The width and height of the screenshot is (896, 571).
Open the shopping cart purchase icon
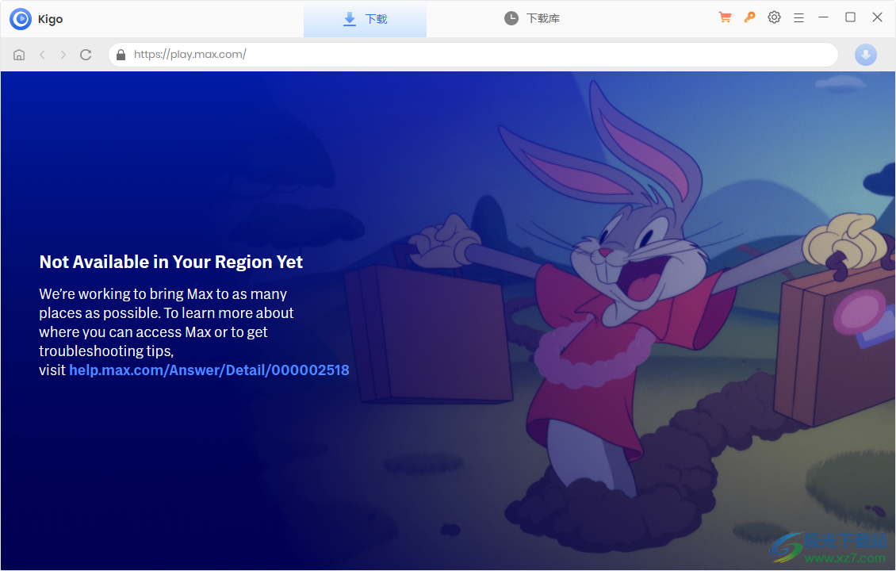[x=726, y=17]
